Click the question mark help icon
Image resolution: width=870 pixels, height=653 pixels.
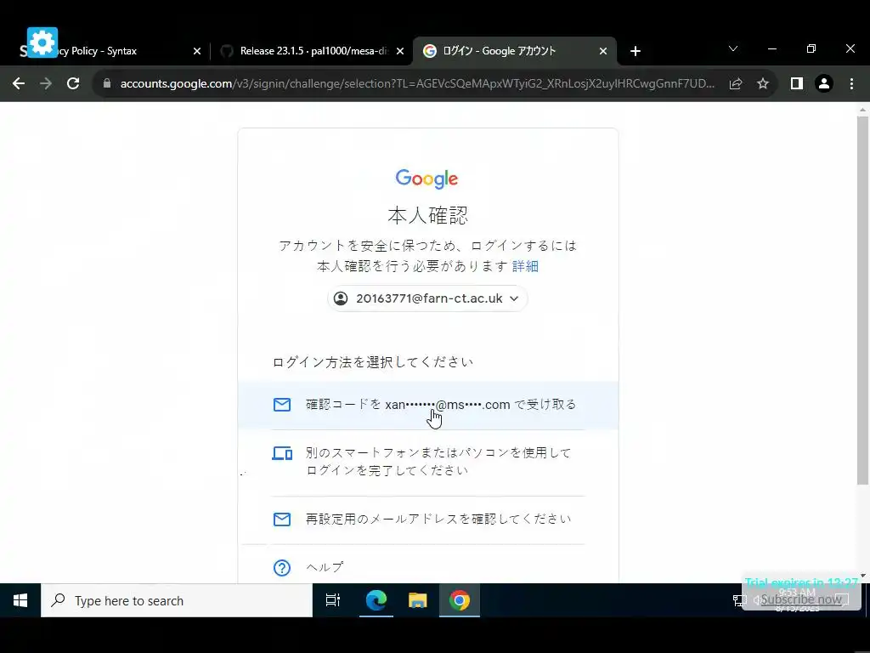pyautogui.click(x=282, y=567)
